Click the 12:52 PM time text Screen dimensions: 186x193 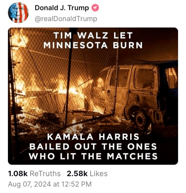(76, 184)
